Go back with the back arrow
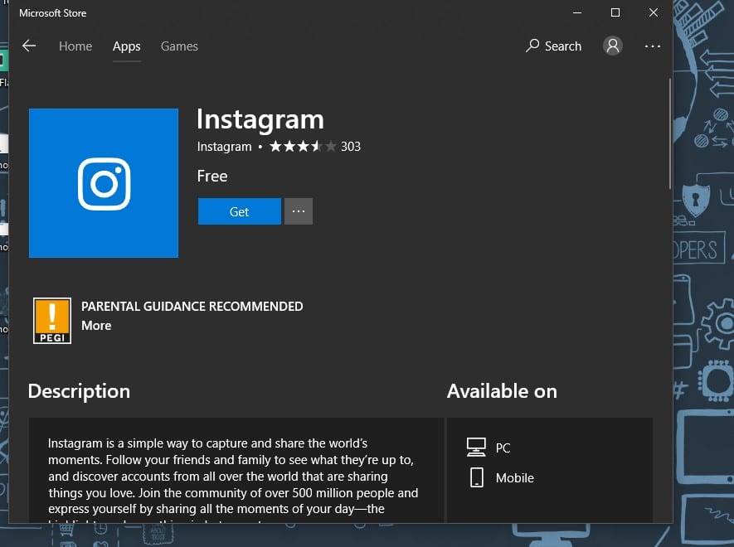The height and width of the screenshot is (547, 734). (x=29, y=46)
